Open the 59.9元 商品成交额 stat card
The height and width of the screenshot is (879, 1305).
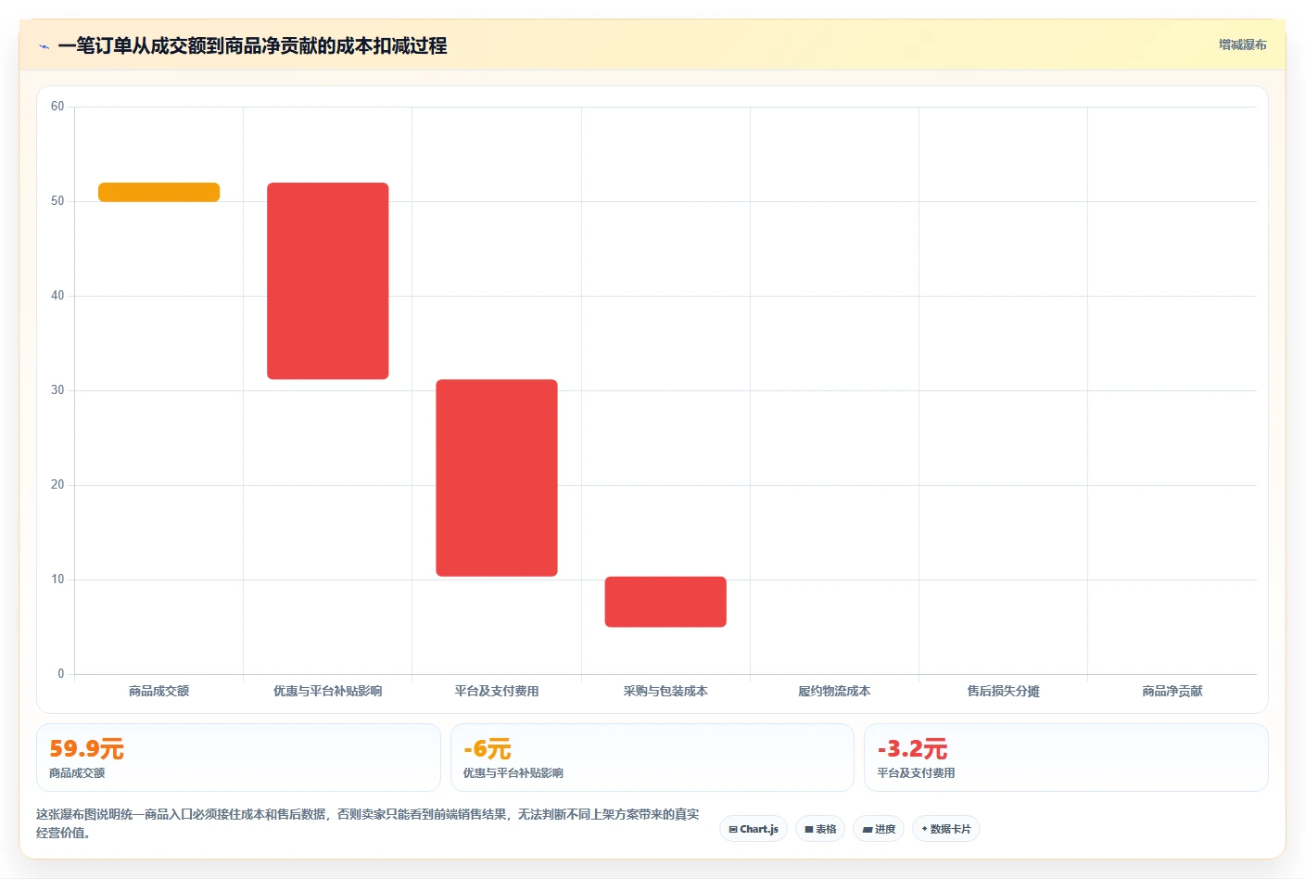[238, 758]
